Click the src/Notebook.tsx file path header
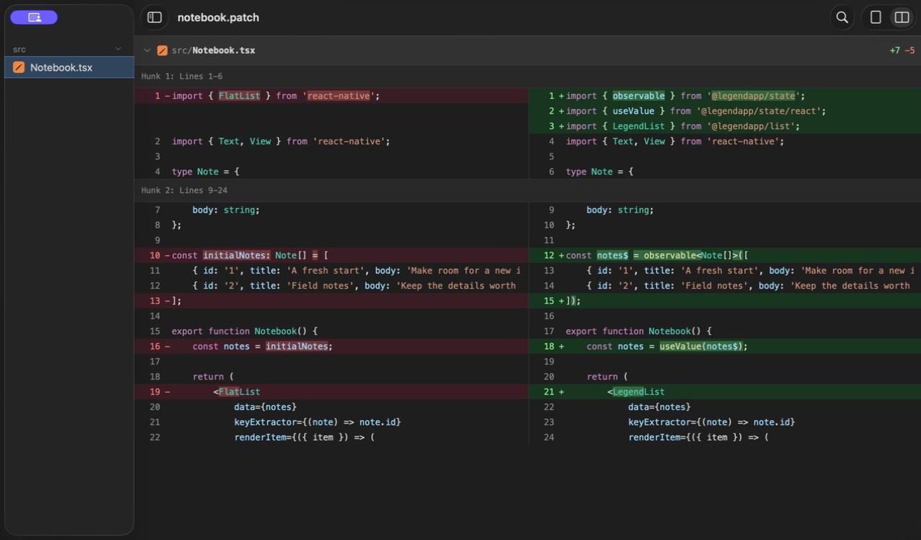The image size is (921, 540). (214, 51)
